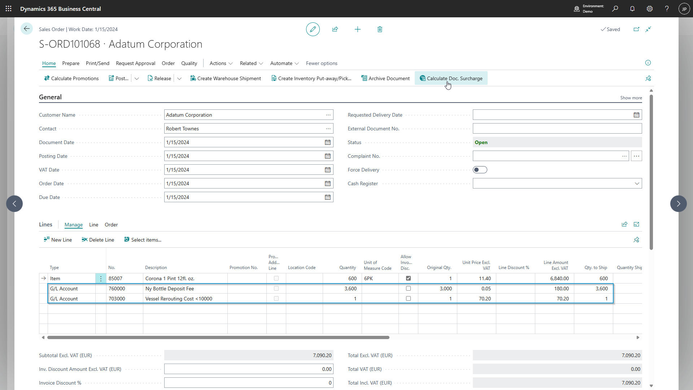
Task: Open search magnifier in top bar
Action: (x=615, y=9)
